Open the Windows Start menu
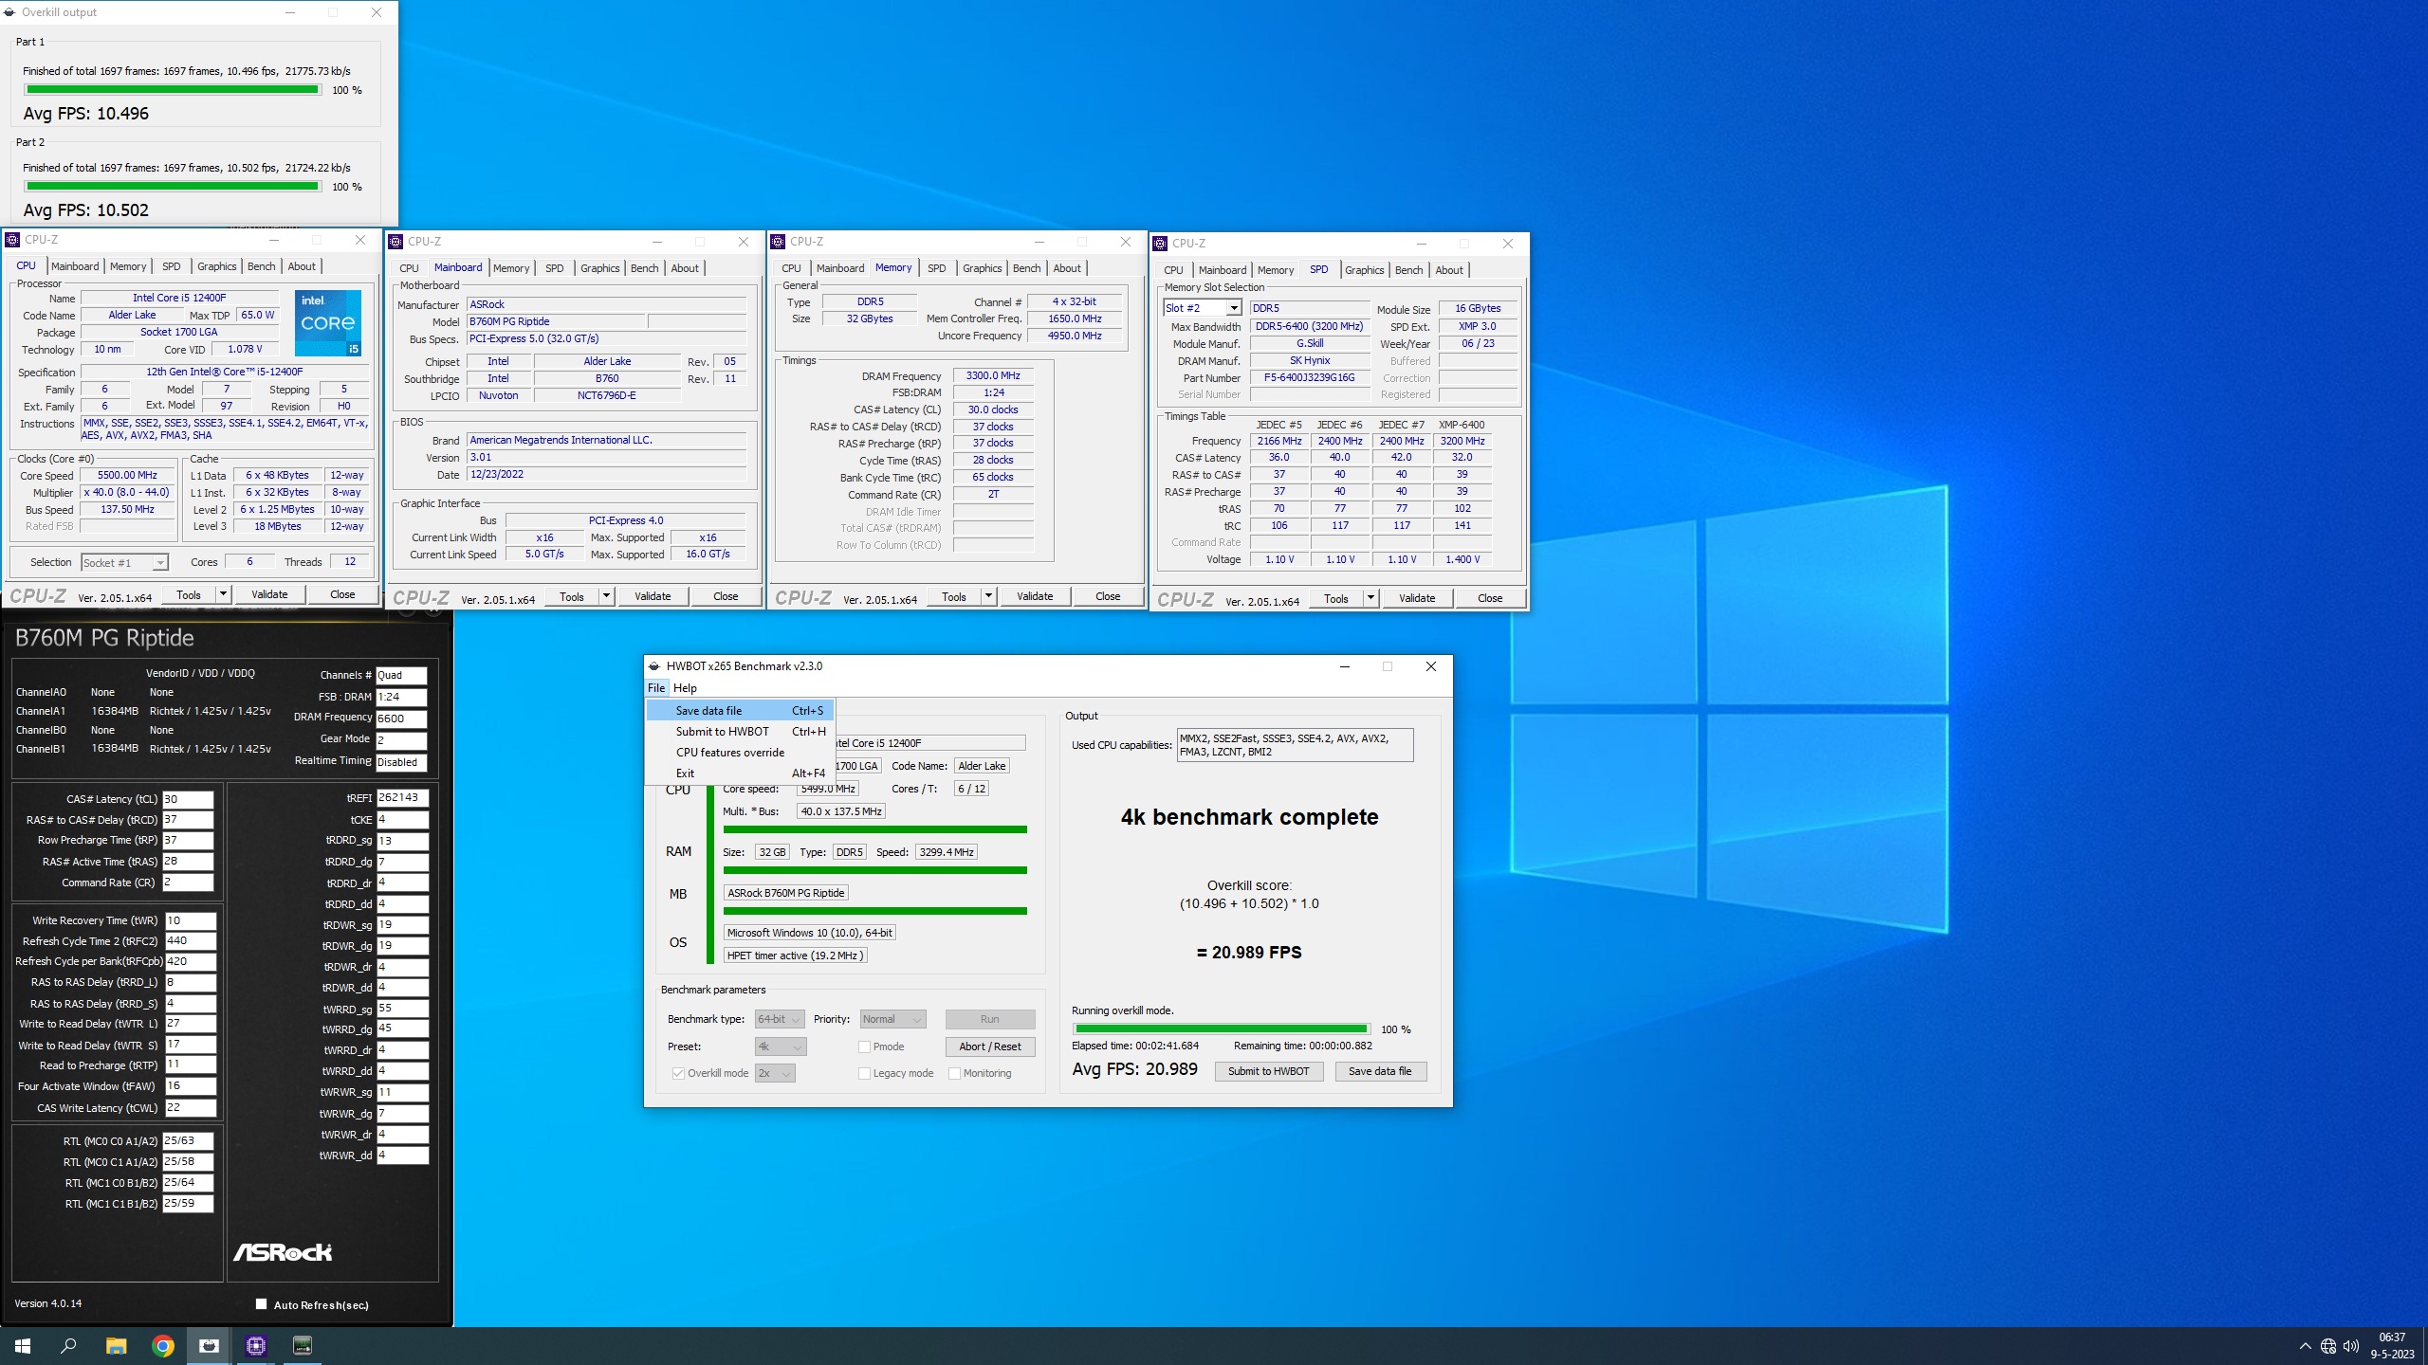Viewport: 2428px width, 1365px height. point(23,1345)
